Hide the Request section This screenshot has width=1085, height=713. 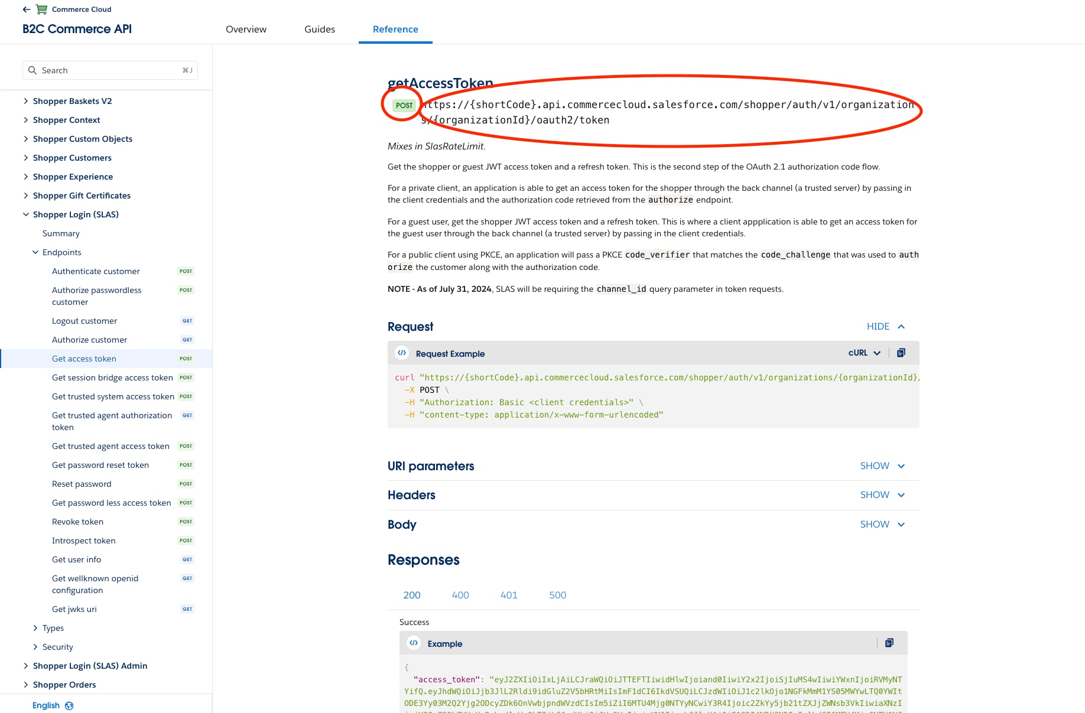(x=886, y=327)
